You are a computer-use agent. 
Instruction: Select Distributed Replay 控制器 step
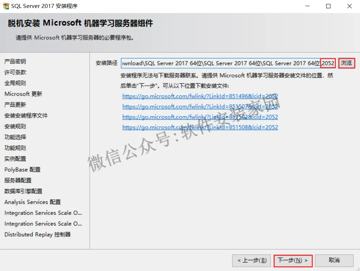click(37, 235)
